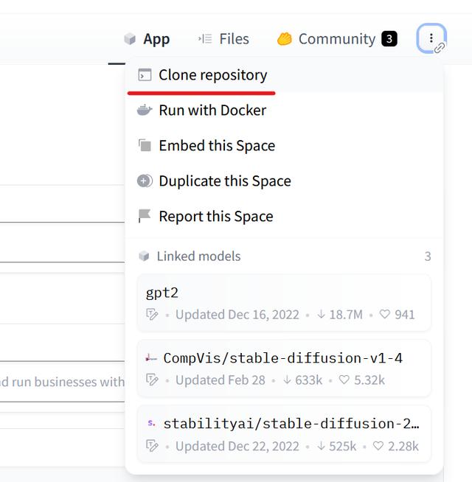472x482 pixels.
Task: Click the Linked models heading
Action: click(x=199, y=256)
